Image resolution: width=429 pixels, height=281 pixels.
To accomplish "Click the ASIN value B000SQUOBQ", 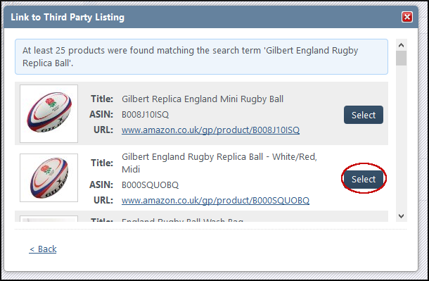I will [x=150, y=185].
